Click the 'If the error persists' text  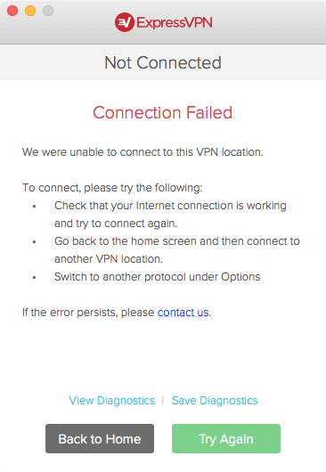(x=88, y=313)
